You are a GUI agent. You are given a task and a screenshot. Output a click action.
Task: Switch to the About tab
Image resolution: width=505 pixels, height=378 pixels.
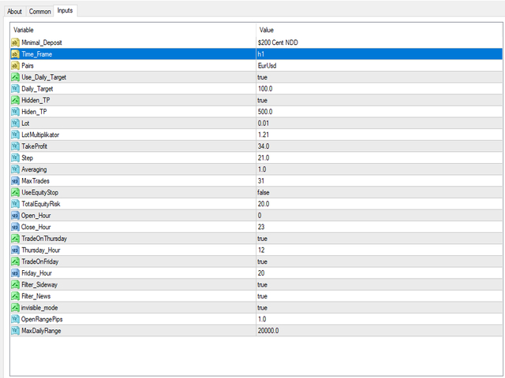[14, 11]
